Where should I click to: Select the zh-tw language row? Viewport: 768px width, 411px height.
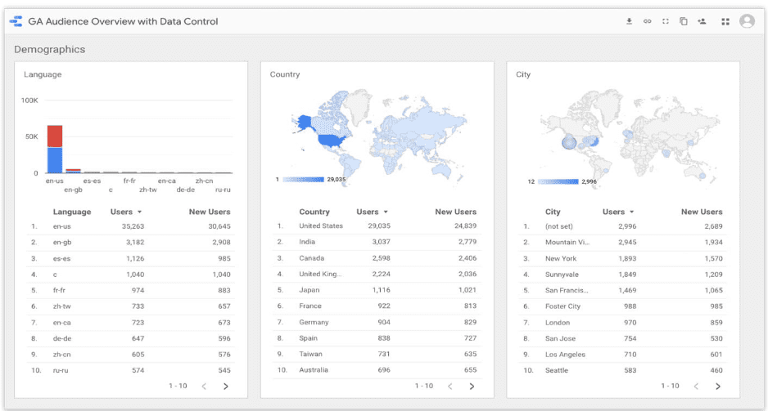point(131,306)
